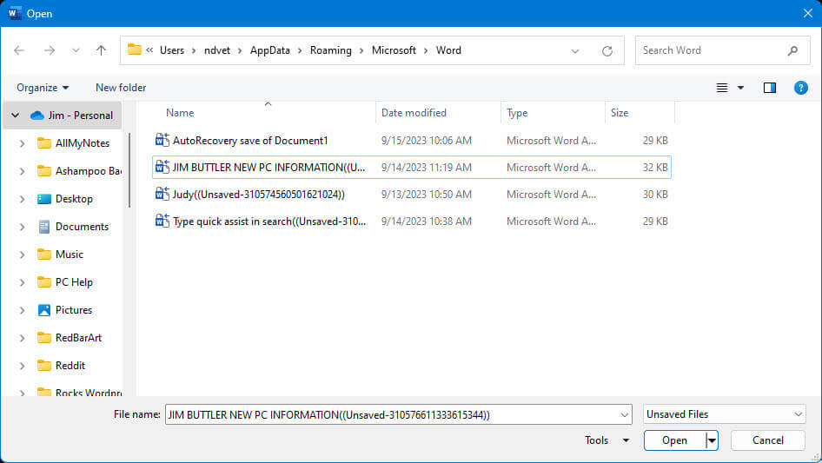
Task: Navigate to Roaming in address path
Action: click(x=331, y=50)
